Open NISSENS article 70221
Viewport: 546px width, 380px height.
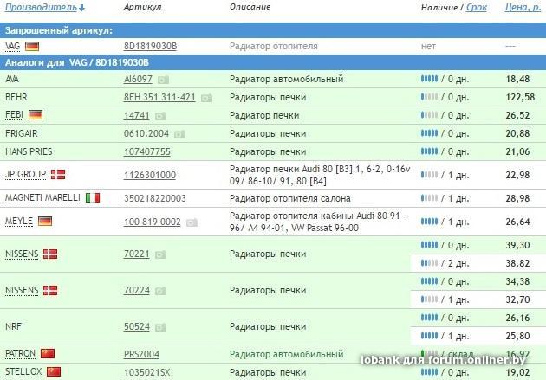click(x=137, y=254)
